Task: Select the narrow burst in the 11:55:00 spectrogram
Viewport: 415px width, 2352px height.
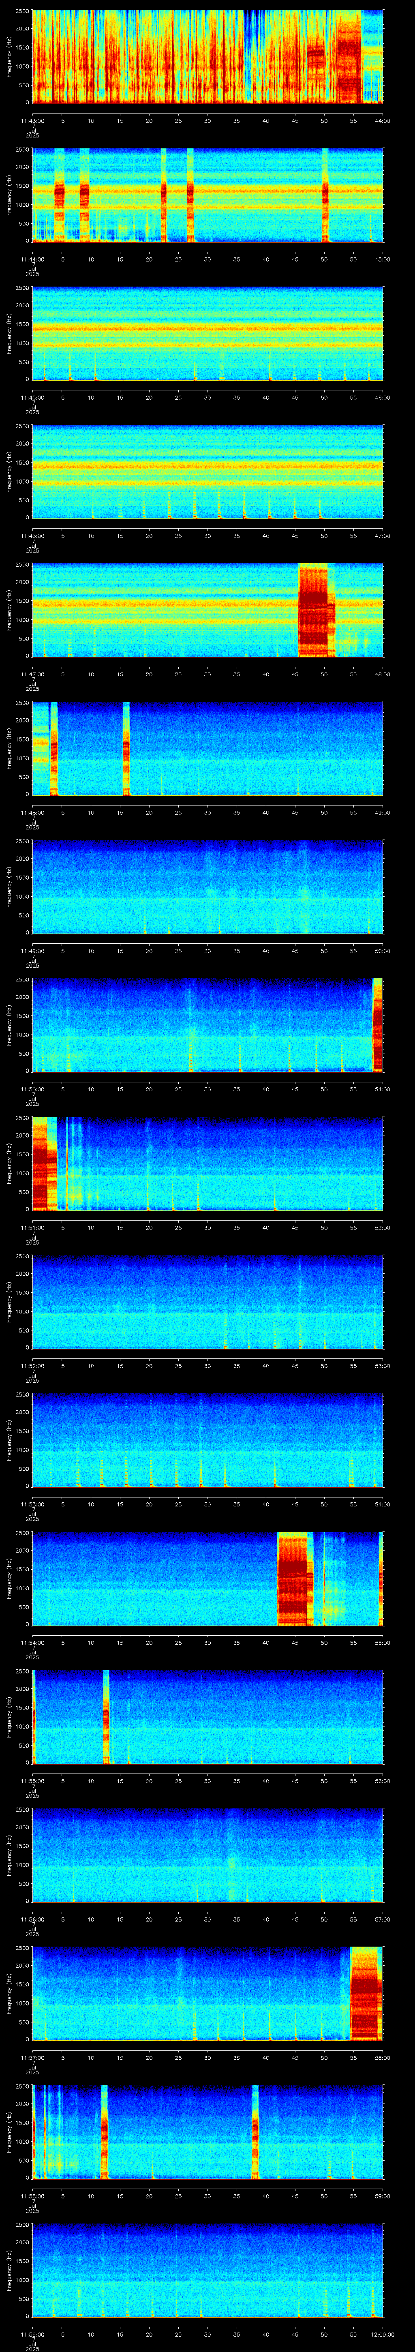Action: [x=106, y=1716]
